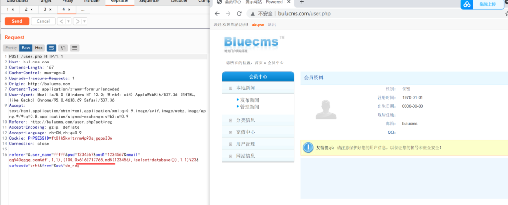Click the POST /user.php HTTP/1.1 request line
This screenshot has width=508, height=205.
coord(36,56)
